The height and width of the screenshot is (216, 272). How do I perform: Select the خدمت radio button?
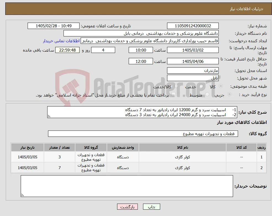[201, 86]
